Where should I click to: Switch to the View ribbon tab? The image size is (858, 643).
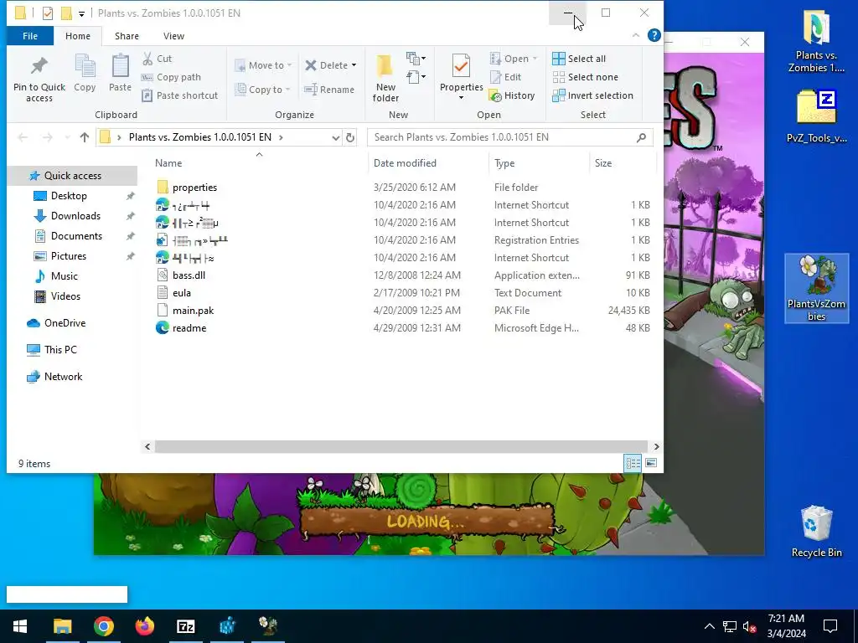coord(173,36)
